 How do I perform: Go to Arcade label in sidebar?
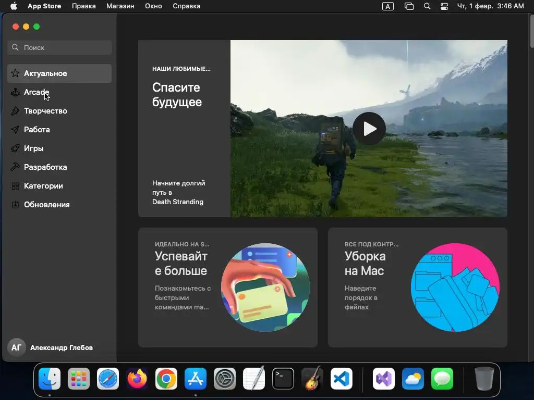(37, 92)
